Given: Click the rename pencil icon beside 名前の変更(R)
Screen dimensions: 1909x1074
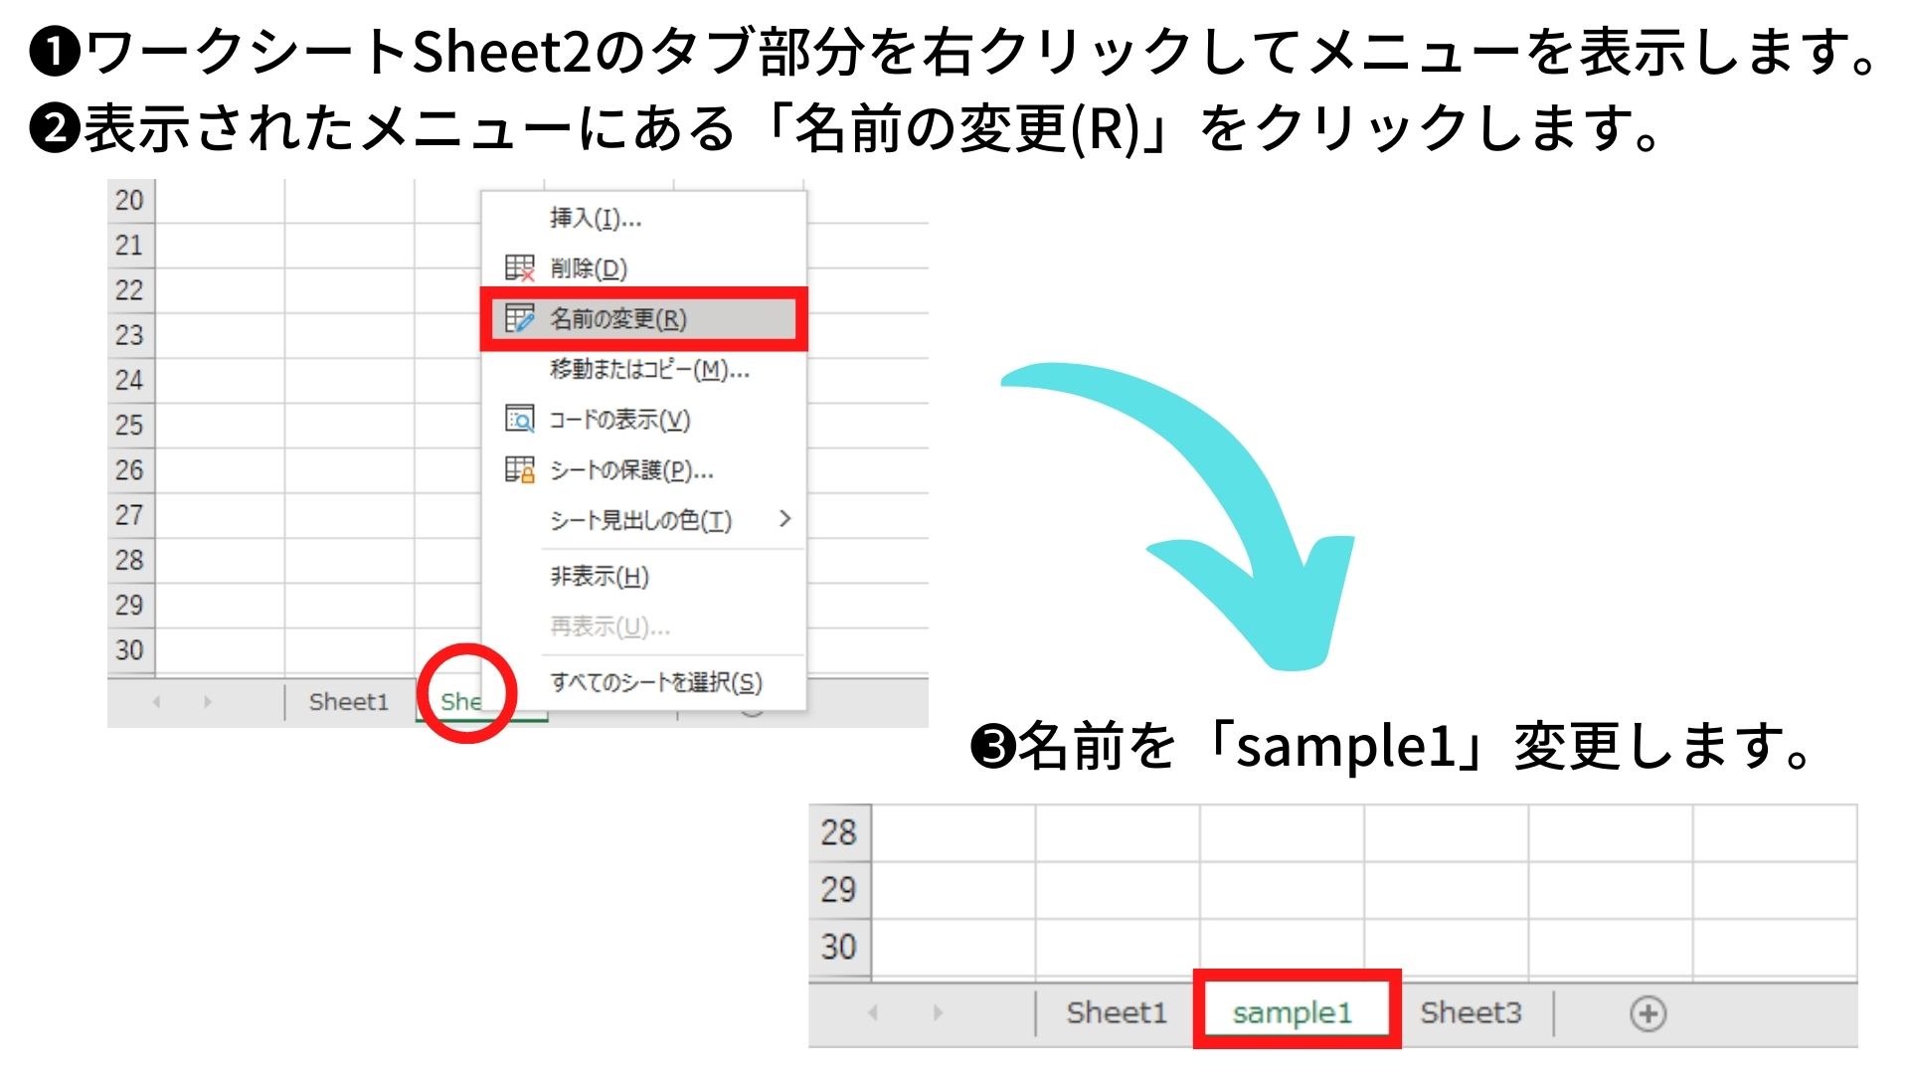Looking at the screenshot, I should coord(519,320).
